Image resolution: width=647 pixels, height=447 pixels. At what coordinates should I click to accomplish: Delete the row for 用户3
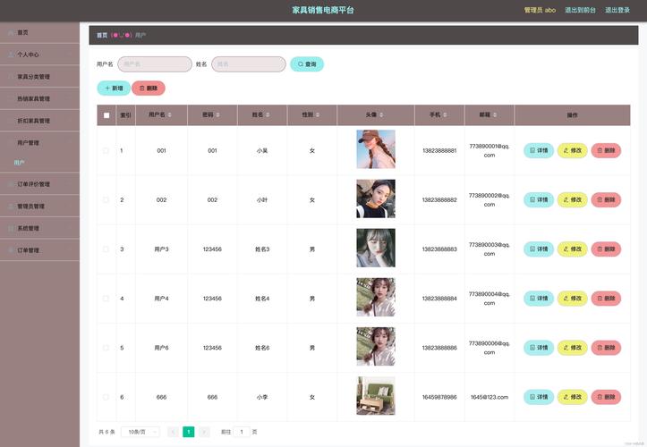(606, 249)
